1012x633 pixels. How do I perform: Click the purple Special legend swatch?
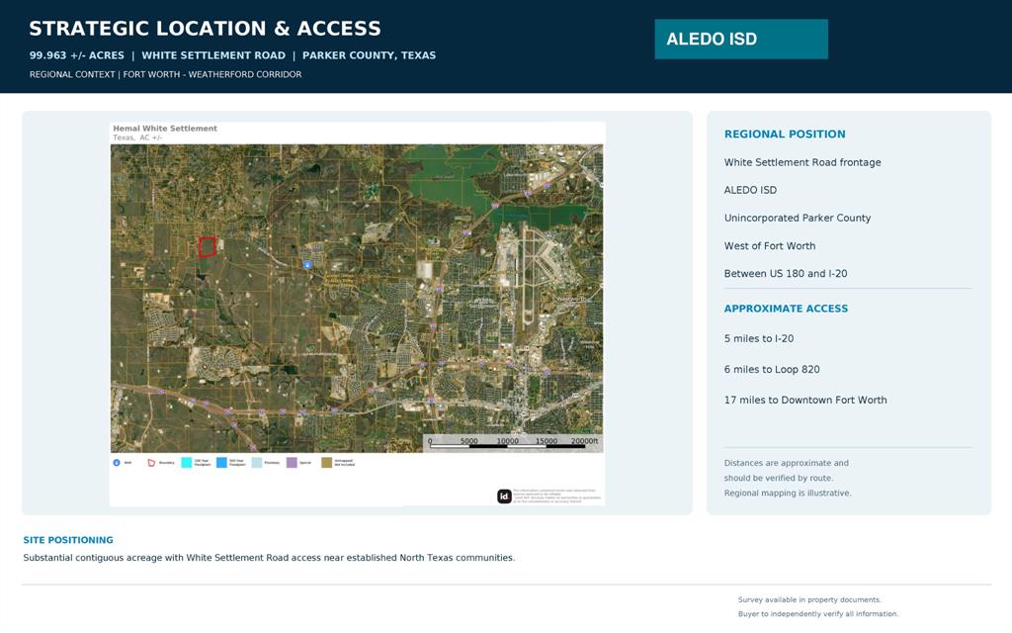coord(292,463)
